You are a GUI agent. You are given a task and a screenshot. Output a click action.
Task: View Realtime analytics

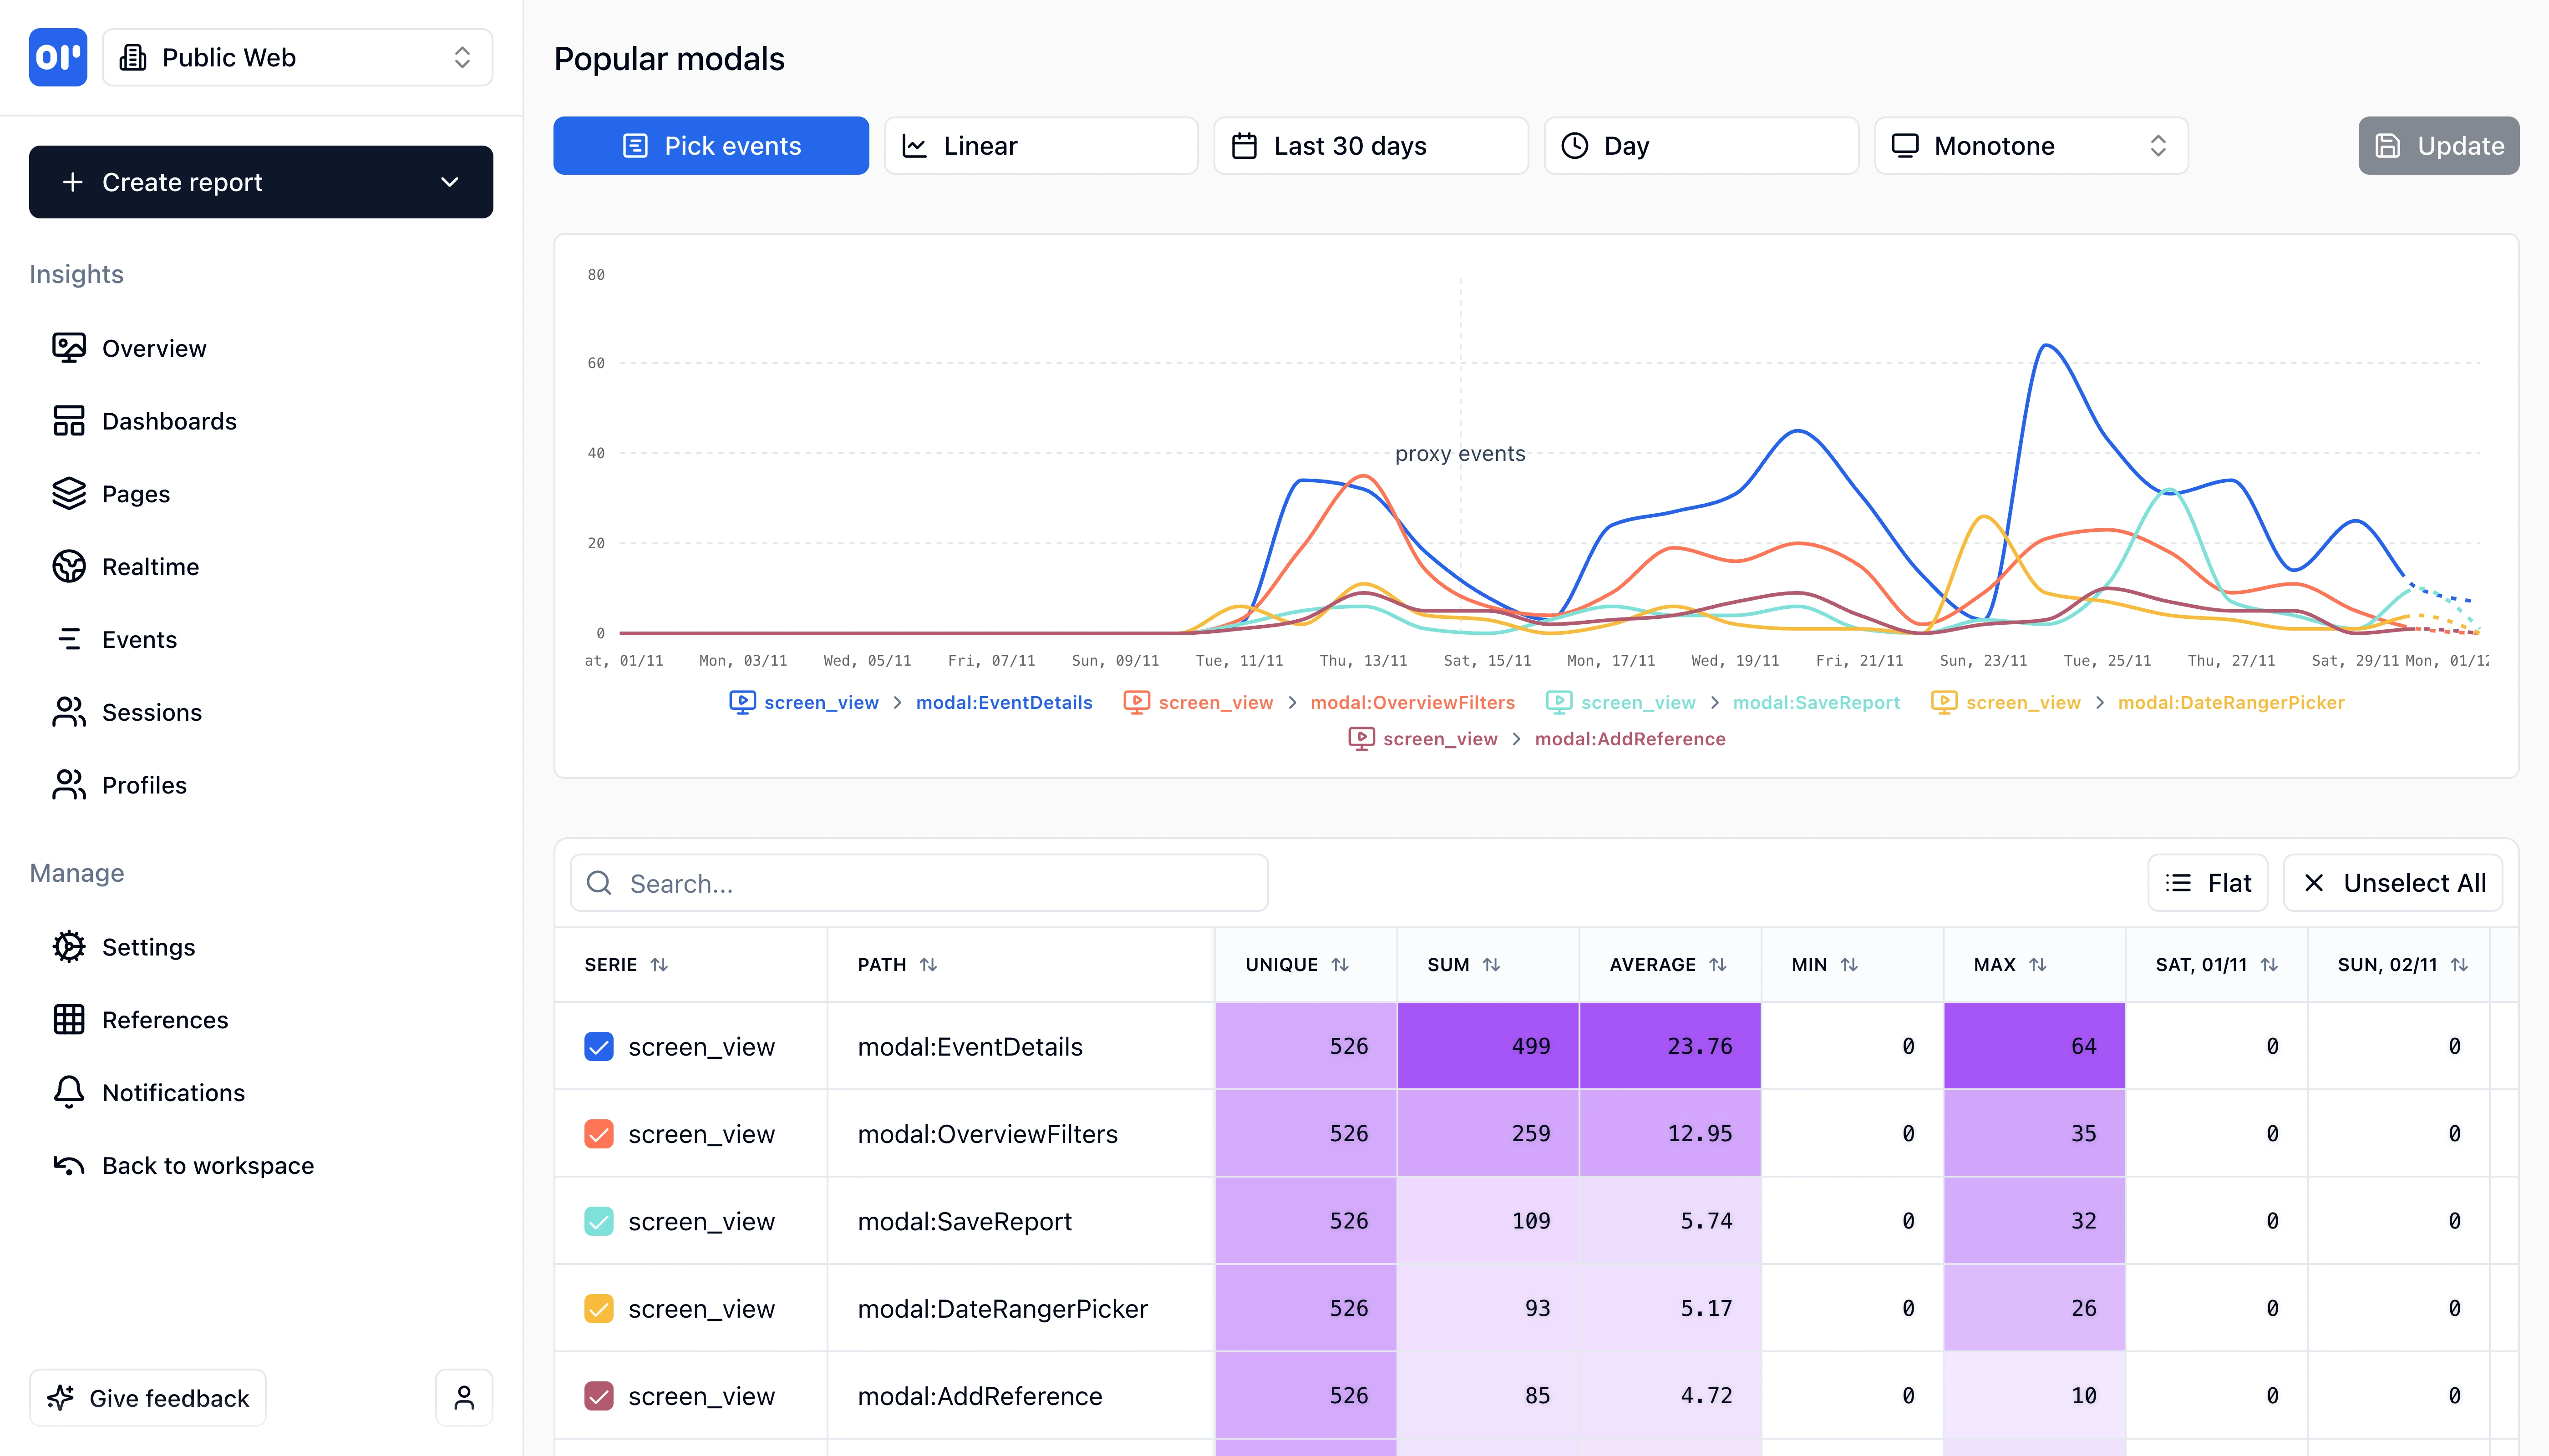[x=150, y=566]
